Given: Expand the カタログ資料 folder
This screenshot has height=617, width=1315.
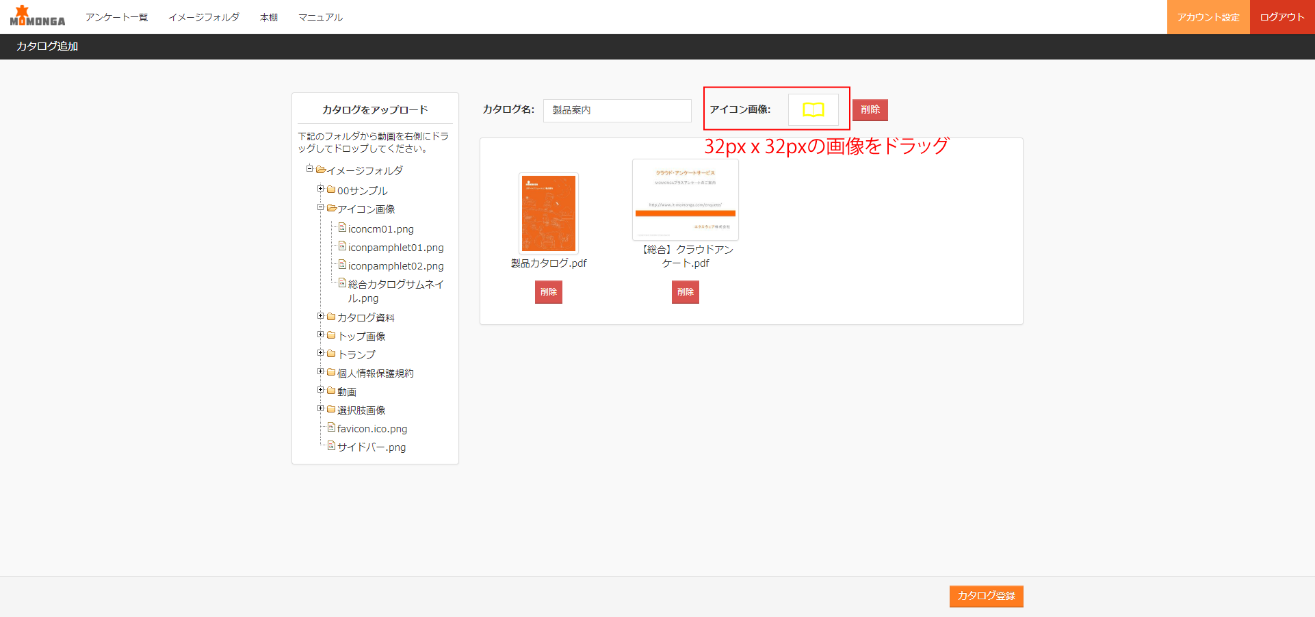Looking at the screenshot, I should click(320, 315).
